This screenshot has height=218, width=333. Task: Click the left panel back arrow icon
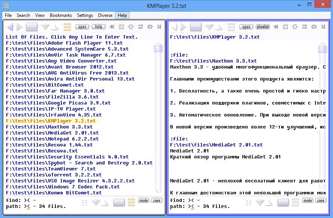coord(10,27)
